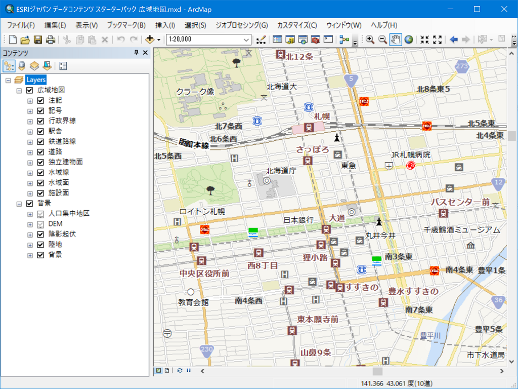Save the map document
518x389 pixels.
click(37, 40)
